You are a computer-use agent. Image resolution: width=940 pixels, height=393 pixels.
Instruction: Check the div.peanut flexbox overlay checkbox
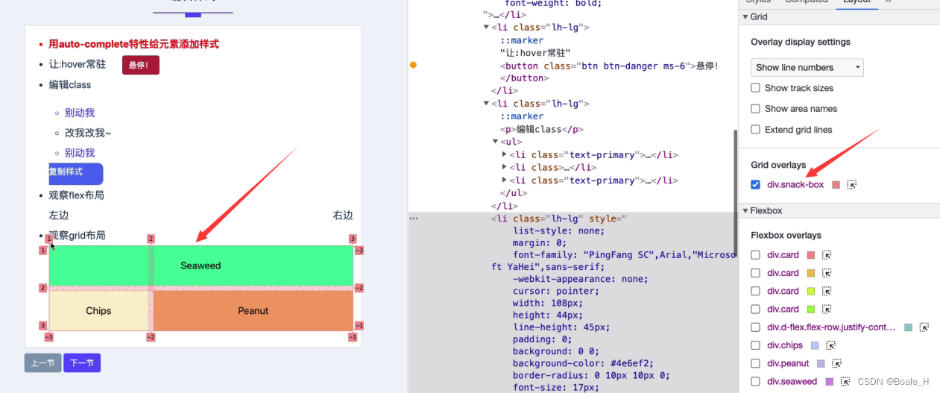pyautogui.click(x=755, y=363)
